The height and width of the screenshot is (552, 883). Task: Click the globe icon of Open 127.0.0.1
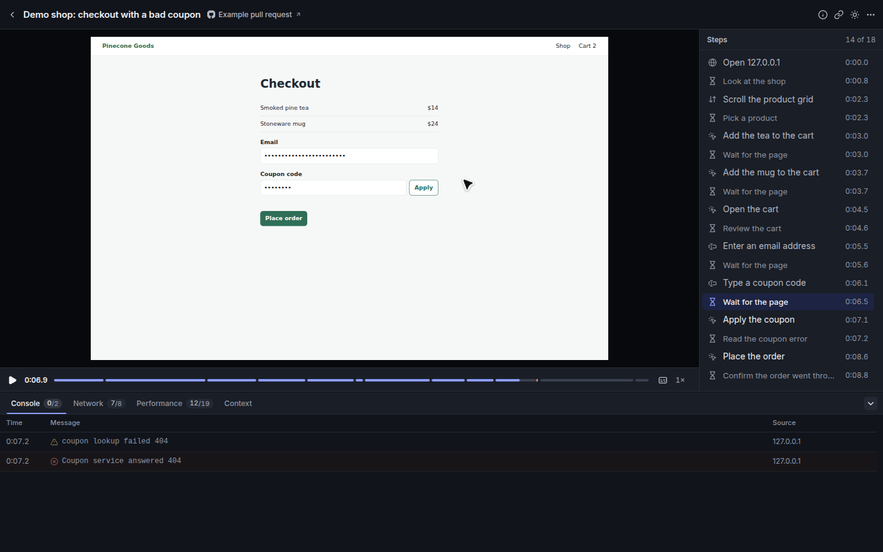click(x=713, y=63)
